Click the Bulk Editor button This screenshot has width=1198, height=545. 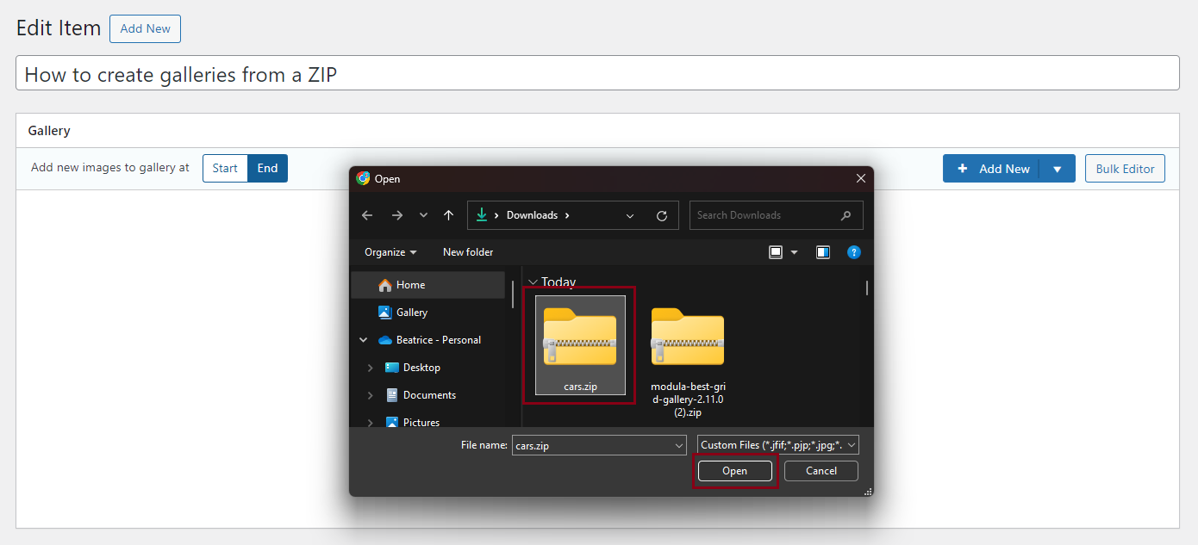coord(1125,169)
